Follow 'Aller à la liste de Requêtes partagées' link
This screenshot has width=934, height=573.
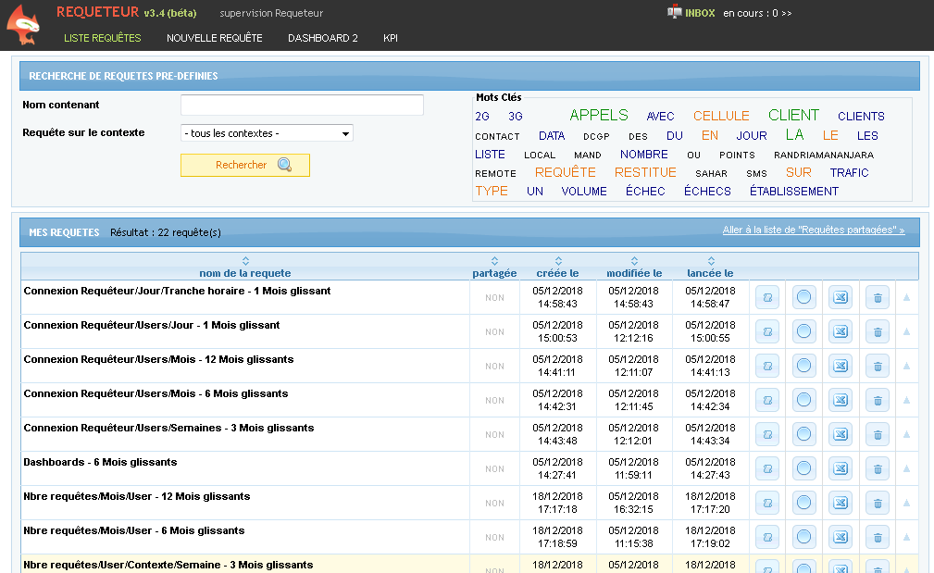coord(814,230)
